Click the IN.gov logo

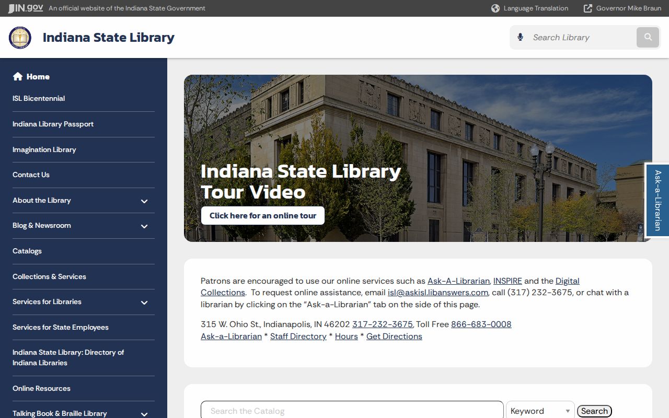(26, 8)
